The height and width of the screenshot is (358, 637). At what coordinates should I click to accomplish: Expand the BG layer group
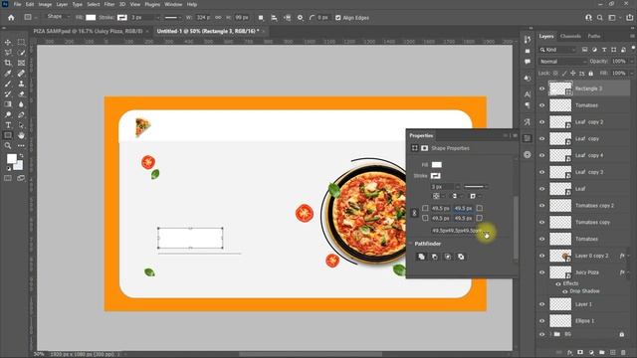click(550, 334)
